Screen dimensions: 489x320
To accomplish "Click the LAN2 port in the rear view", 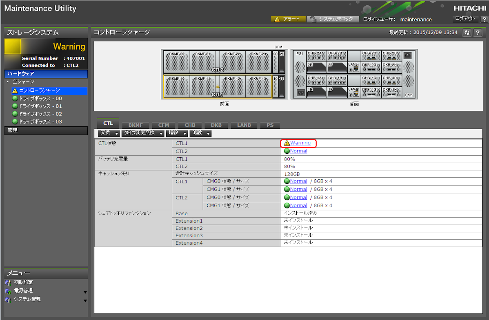I will [353, 67].
